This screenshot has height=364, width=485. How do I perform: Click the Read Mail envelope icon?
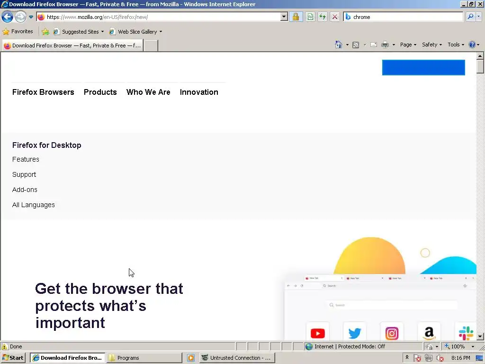tap(374, 45)
